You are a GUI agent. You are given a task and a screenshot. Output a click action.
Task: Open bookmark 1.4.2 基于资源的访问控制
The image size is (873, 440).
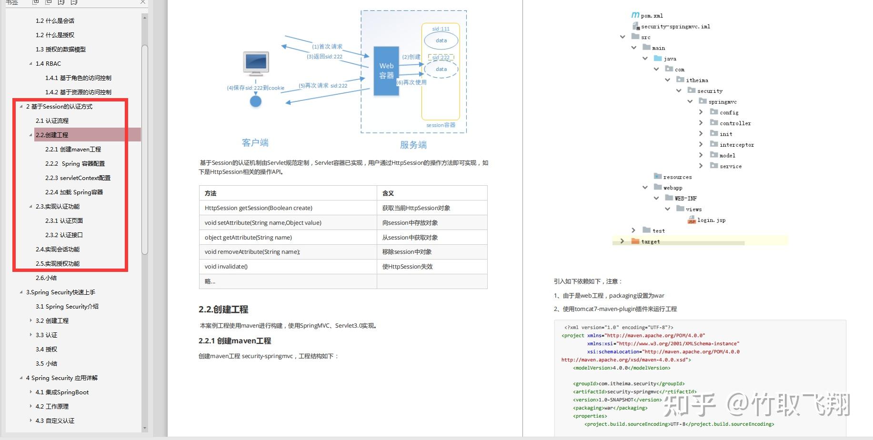pyautogui.click(x=78, y=92)
